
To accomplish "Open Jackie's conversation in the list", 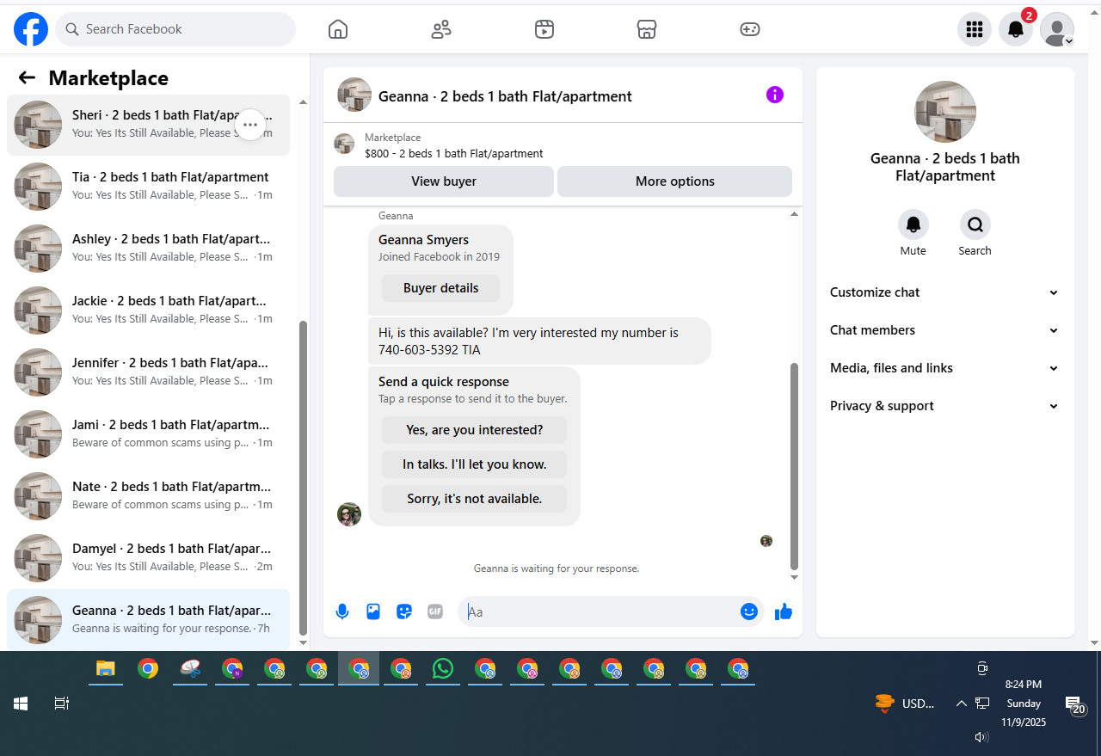I will (x=148, y=310).
